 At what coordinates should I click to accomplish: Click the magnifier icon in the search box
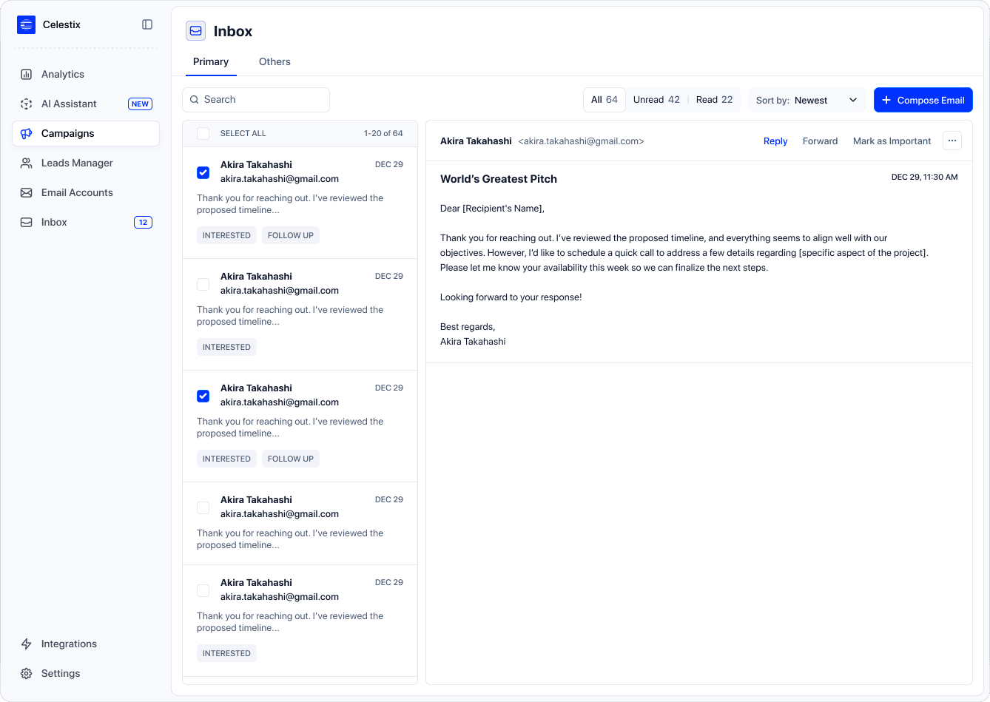tap(195, 100)
